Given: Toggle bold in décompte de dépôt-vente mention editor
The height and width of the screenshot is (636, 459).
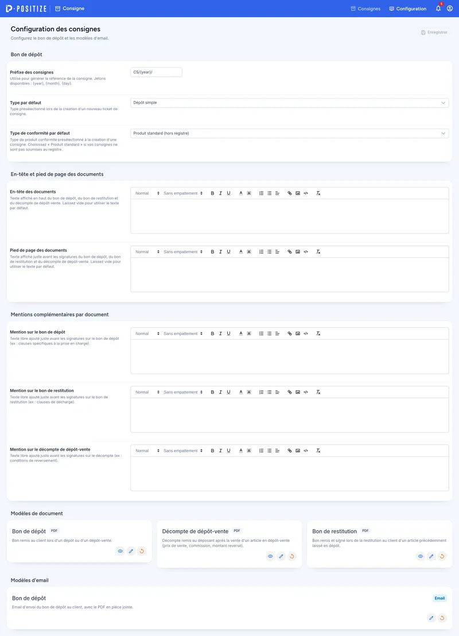Looking at the screenshot, I should pos(212,451).
